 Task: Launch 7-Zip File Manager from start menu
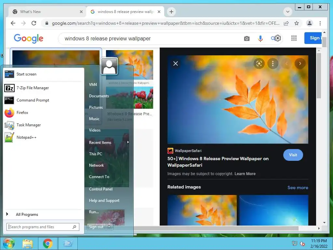click(44, 88)
